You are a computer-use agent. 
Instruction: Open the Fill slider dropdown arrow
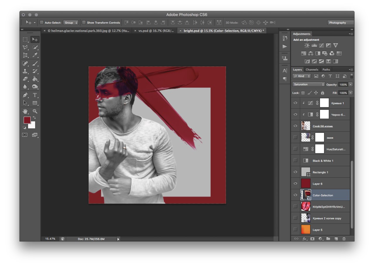350,93
